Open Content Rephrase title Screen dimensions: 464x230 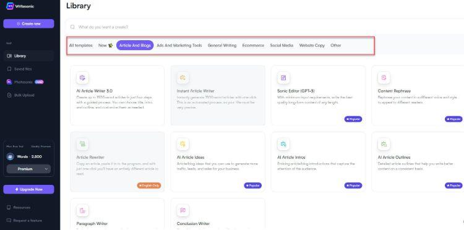[394, 91]
